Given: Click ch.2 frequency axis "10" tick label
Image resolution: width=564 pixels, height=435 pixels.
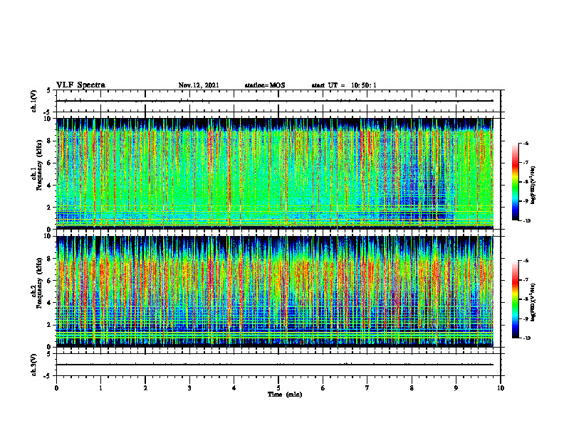Looking at the screenshot, I should [x=48, y=236].
